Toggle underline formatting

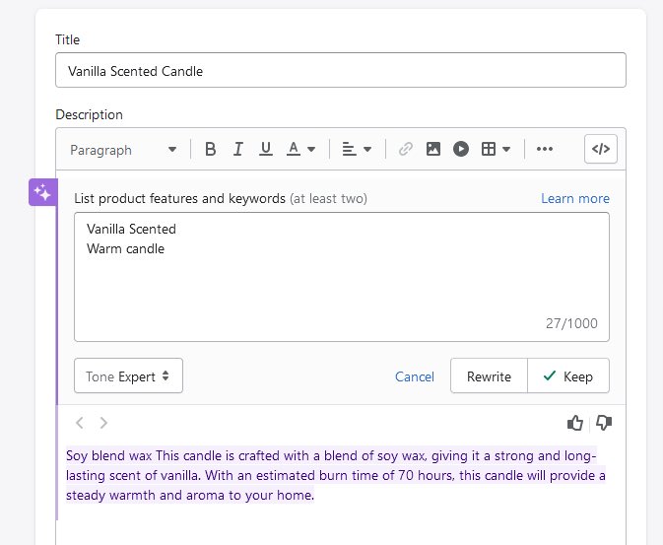[x=266, y=149]
